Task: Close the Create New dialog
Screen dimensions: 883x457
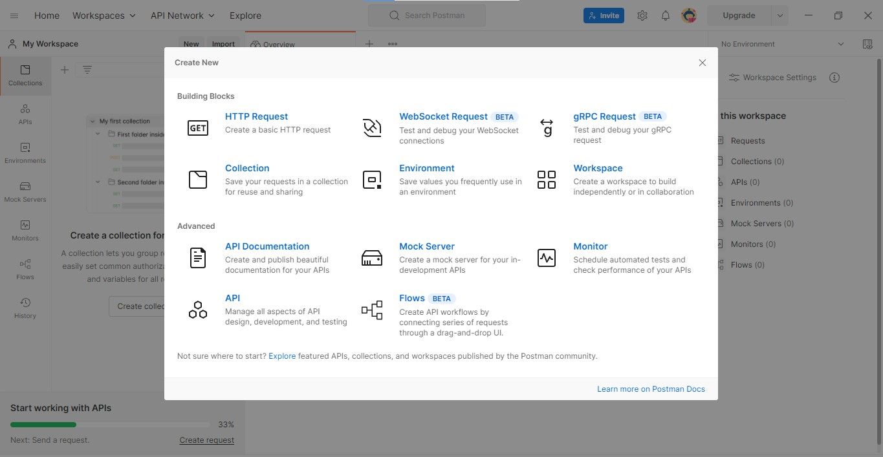Action: pos(702,63)
